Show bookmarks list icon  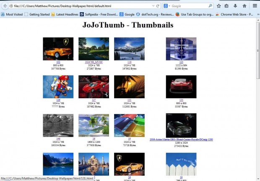(x=226, y=6)
